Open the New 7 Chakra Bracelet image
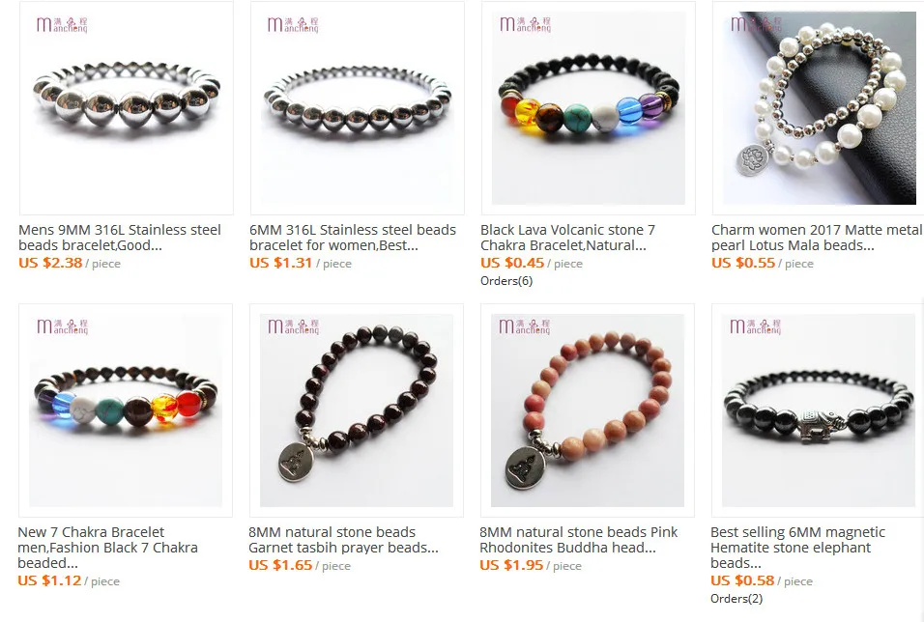This screenshot has width=924, height=622. coord(126,410)
